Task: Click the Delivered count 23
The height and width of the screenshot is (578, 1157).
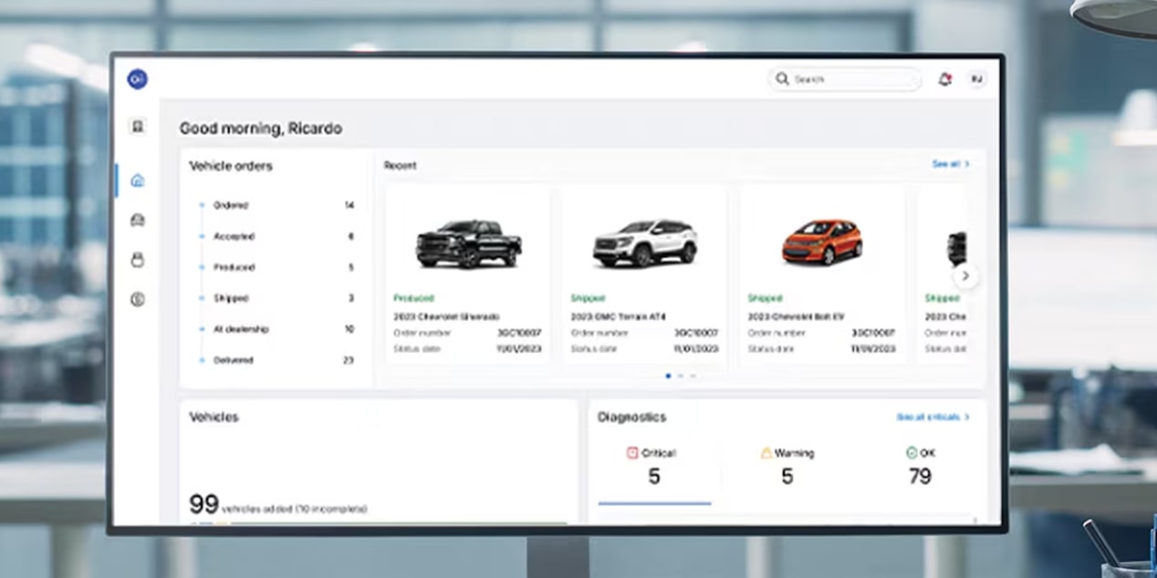Action: [348, 360]
